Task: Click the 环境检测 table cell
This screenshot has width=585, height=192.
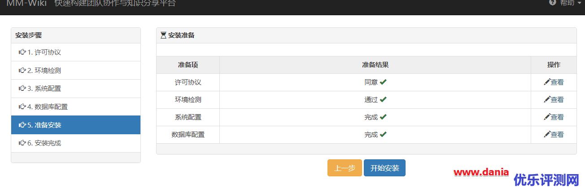Action: [188, 100]
